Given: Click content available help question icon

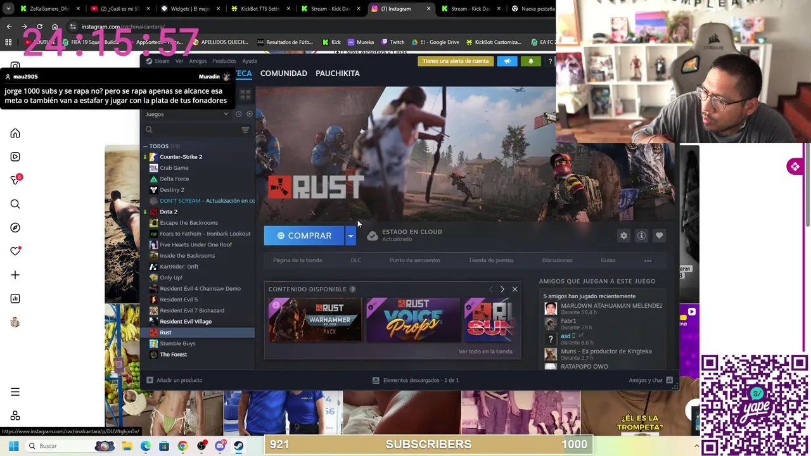Looking at the screenshot, I should (x=352, y=289).
